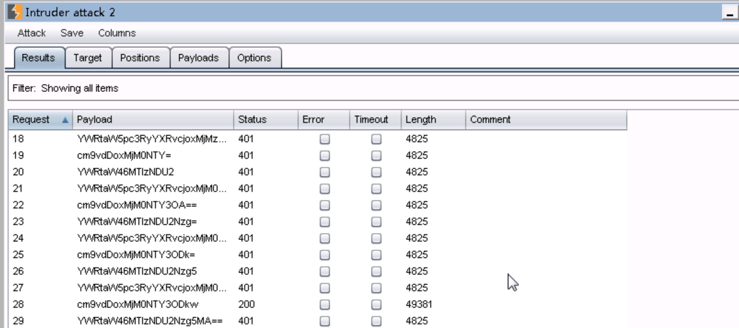Image resolution: width=739 pixels, height=328 pixels.
Task: Toggle Timeout checkbox for request 19
Action: (x=376, y=156)
